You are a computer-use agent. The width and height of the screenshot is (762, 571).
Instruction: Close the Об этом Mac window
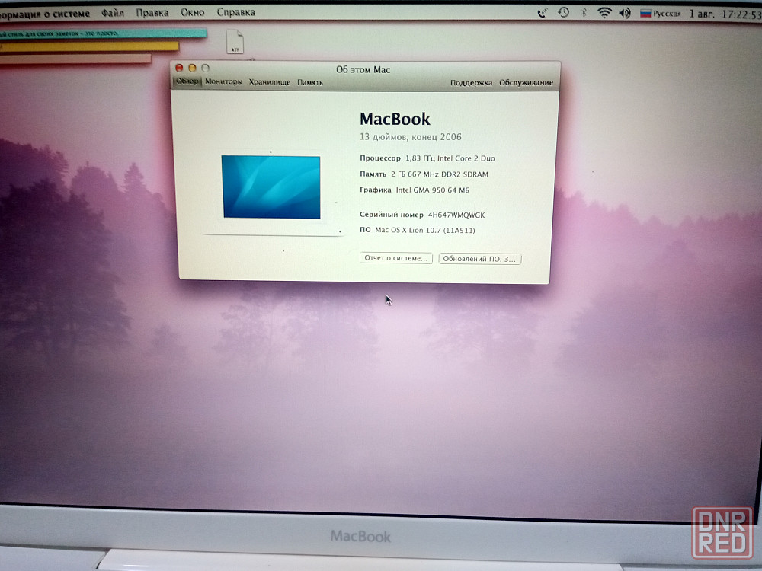[x=179, y=68]
